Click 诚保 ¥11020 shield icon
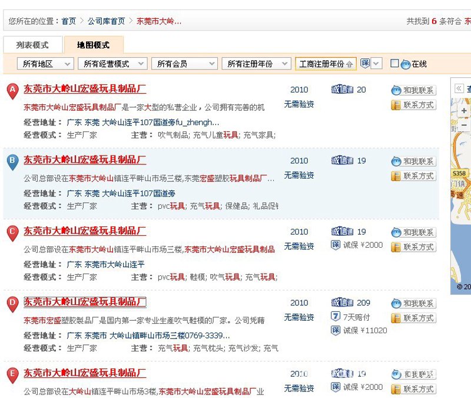The height and width of the screenshot is (398, 471). (335, 330)
